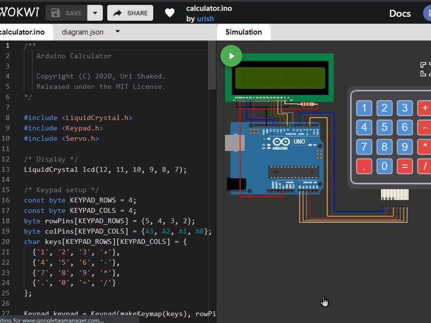The width and height of the screenshot is (431, 323).
Task: Expand the file tabs dropdown arrow
Action: click(118, 32)
